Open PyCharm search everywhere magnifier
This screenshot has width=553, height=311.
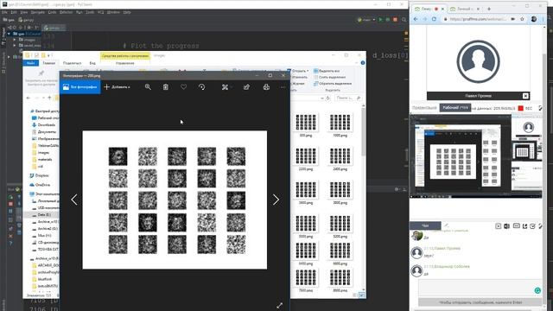pyautogui.click(x=404, y=20)
